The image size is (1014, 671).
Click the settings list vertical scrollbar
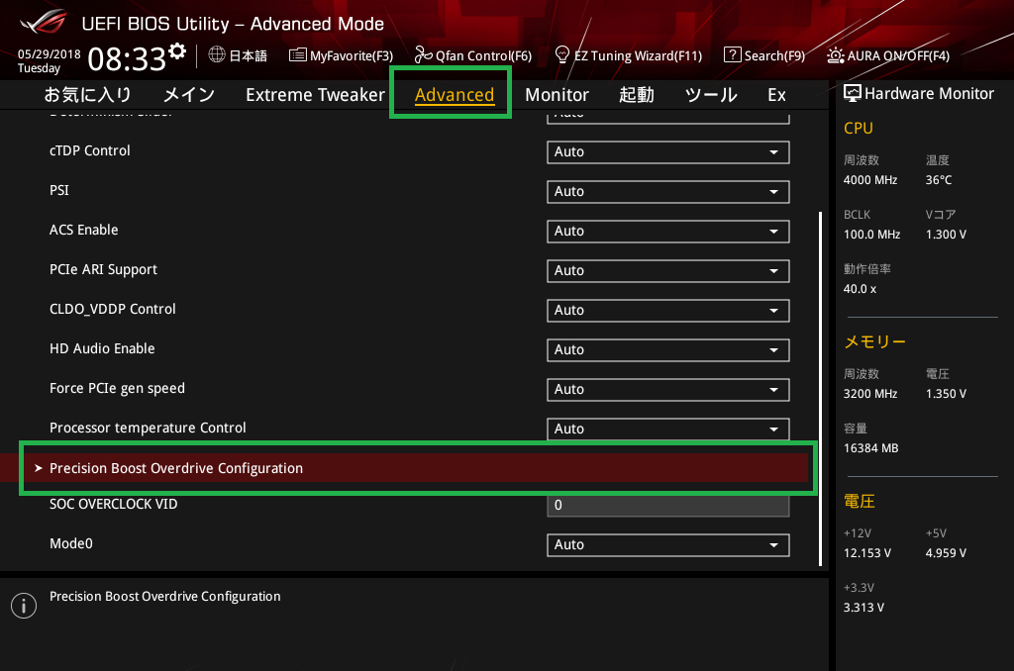(820, 388)
